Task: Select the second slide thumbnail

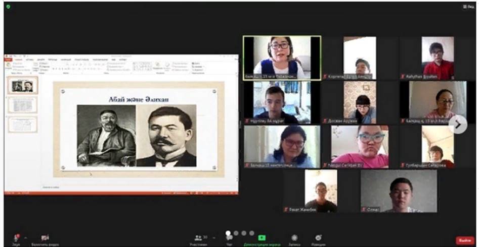Action: coord(23,105)
